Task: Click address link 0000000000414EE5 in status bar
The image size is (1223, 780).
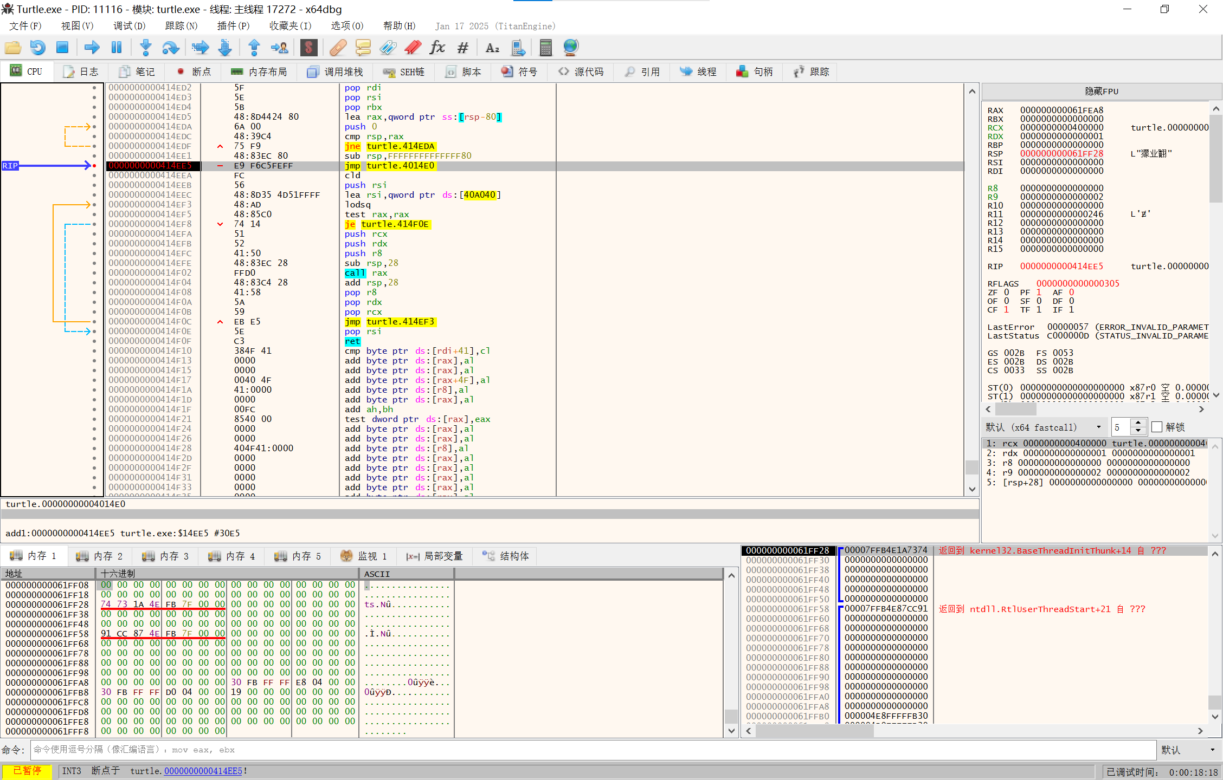Action: (x=203, y=771)
